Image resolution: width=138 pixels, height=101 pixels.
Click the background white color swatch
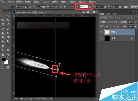pyautogui.click(x=7, y=63)
